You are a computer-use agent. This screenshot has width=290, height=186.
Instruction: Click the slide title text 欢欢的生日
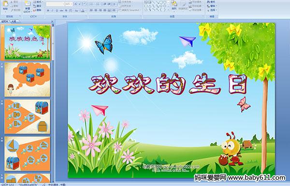click(x=168, y=84)
